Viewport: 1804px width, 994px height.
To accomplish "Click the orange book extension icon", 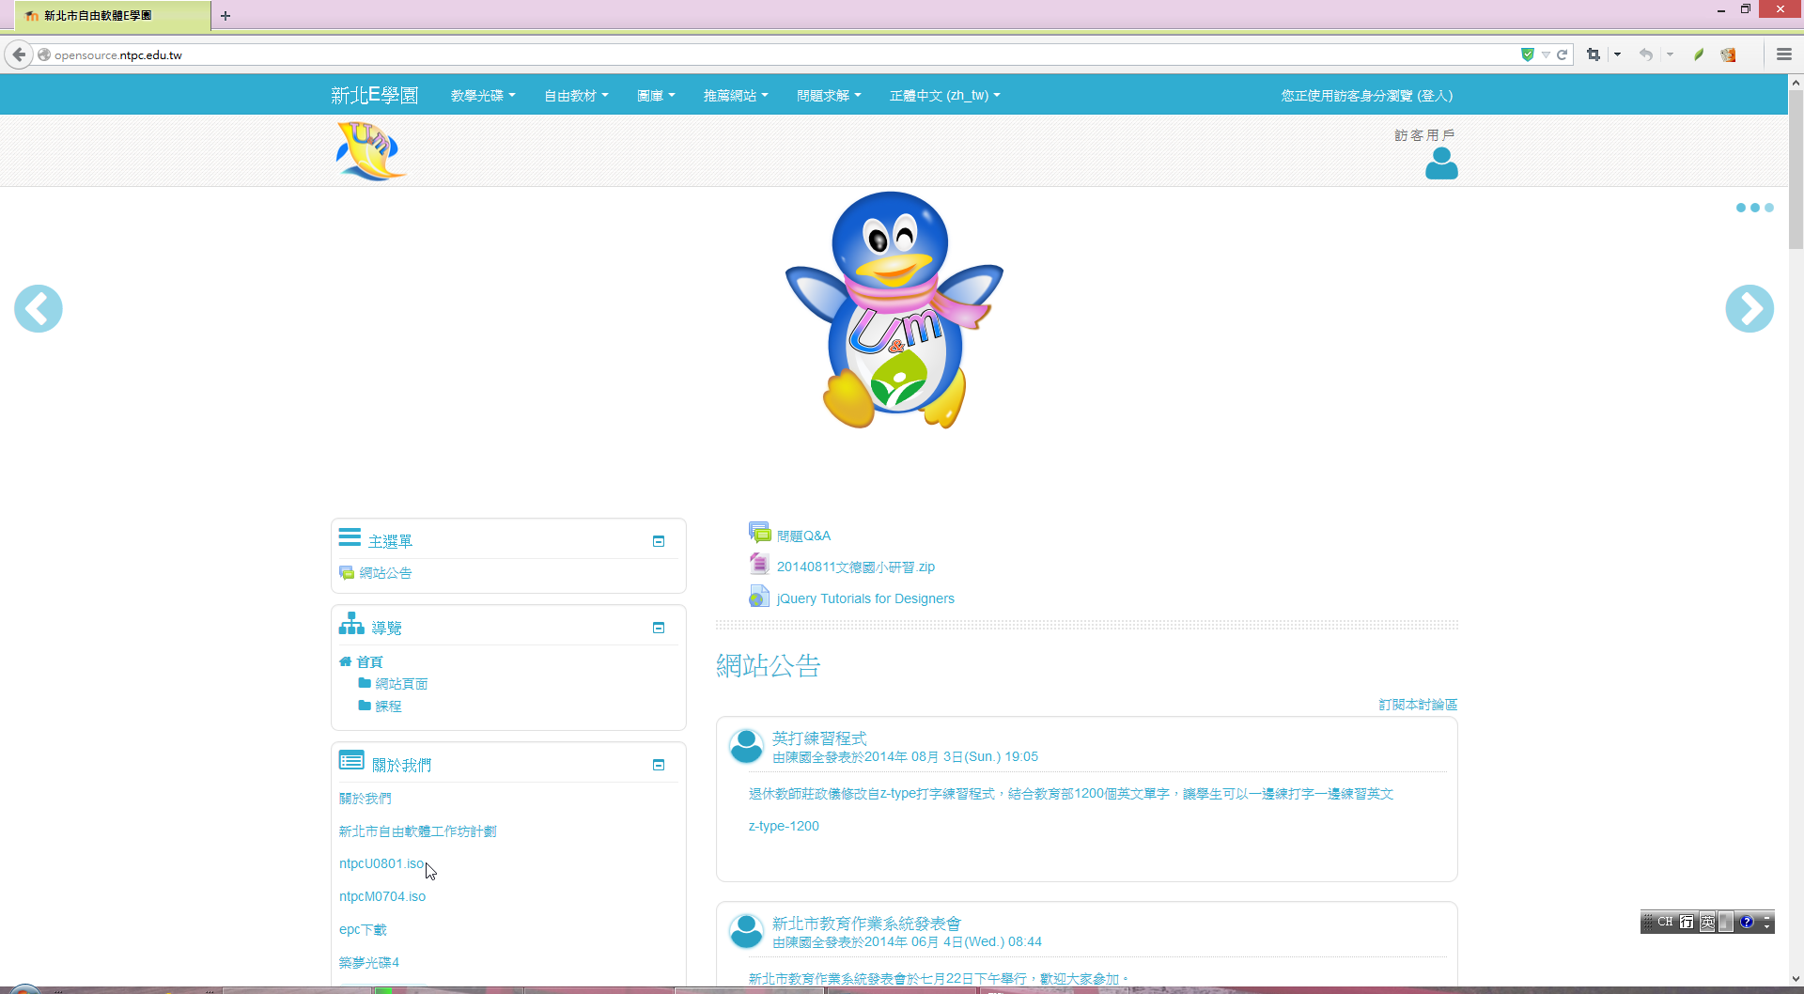I will pos(1728,54).
